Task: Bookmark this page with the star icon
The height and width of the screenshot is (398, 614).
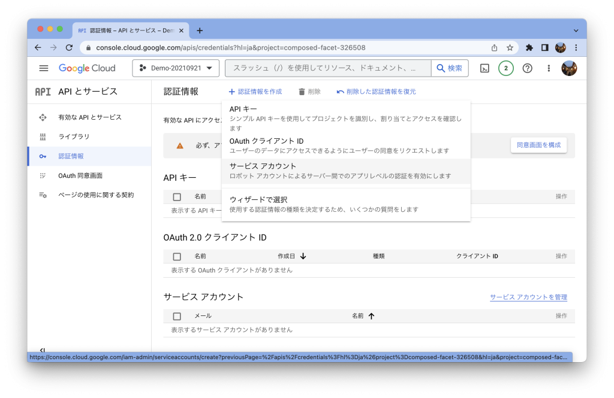Action: tap(510, 48)
